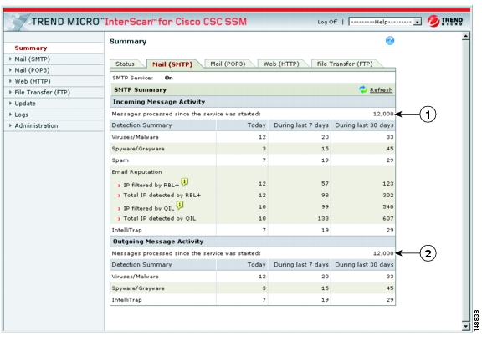
Task: Click the Total IP detected by QIL label
Action: pos(160,218)
